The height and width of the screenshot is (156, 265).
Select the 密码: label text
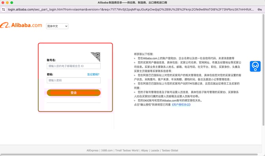(x=50, y=74)
